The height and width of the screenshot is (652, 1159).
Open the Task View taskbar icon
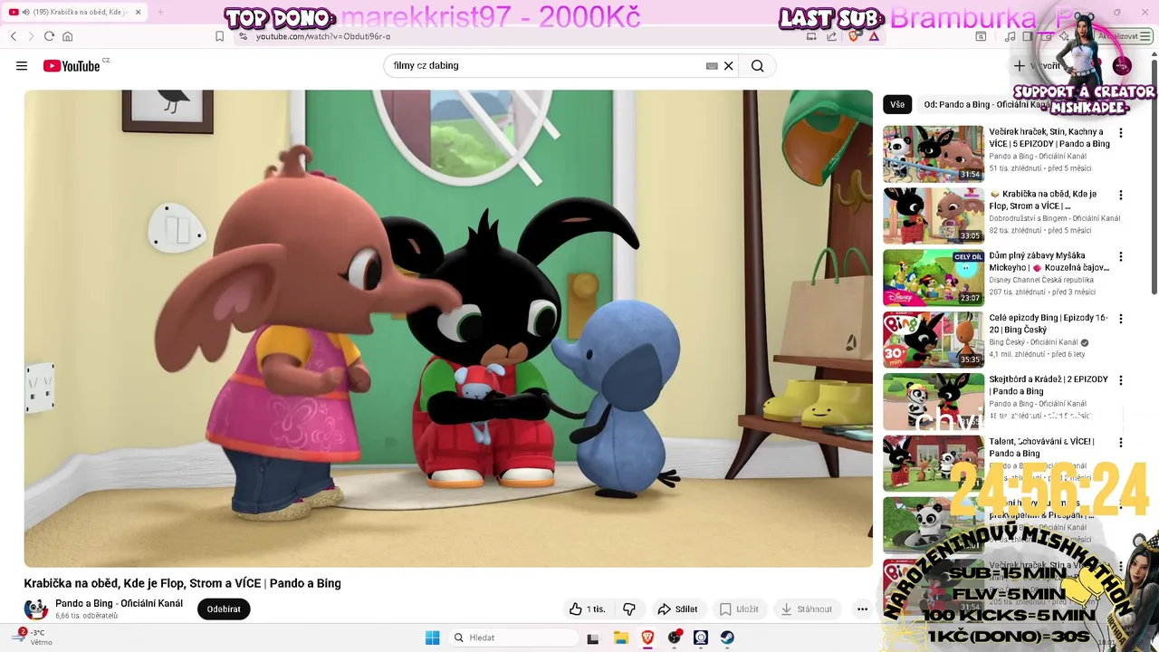coord(593,638)
